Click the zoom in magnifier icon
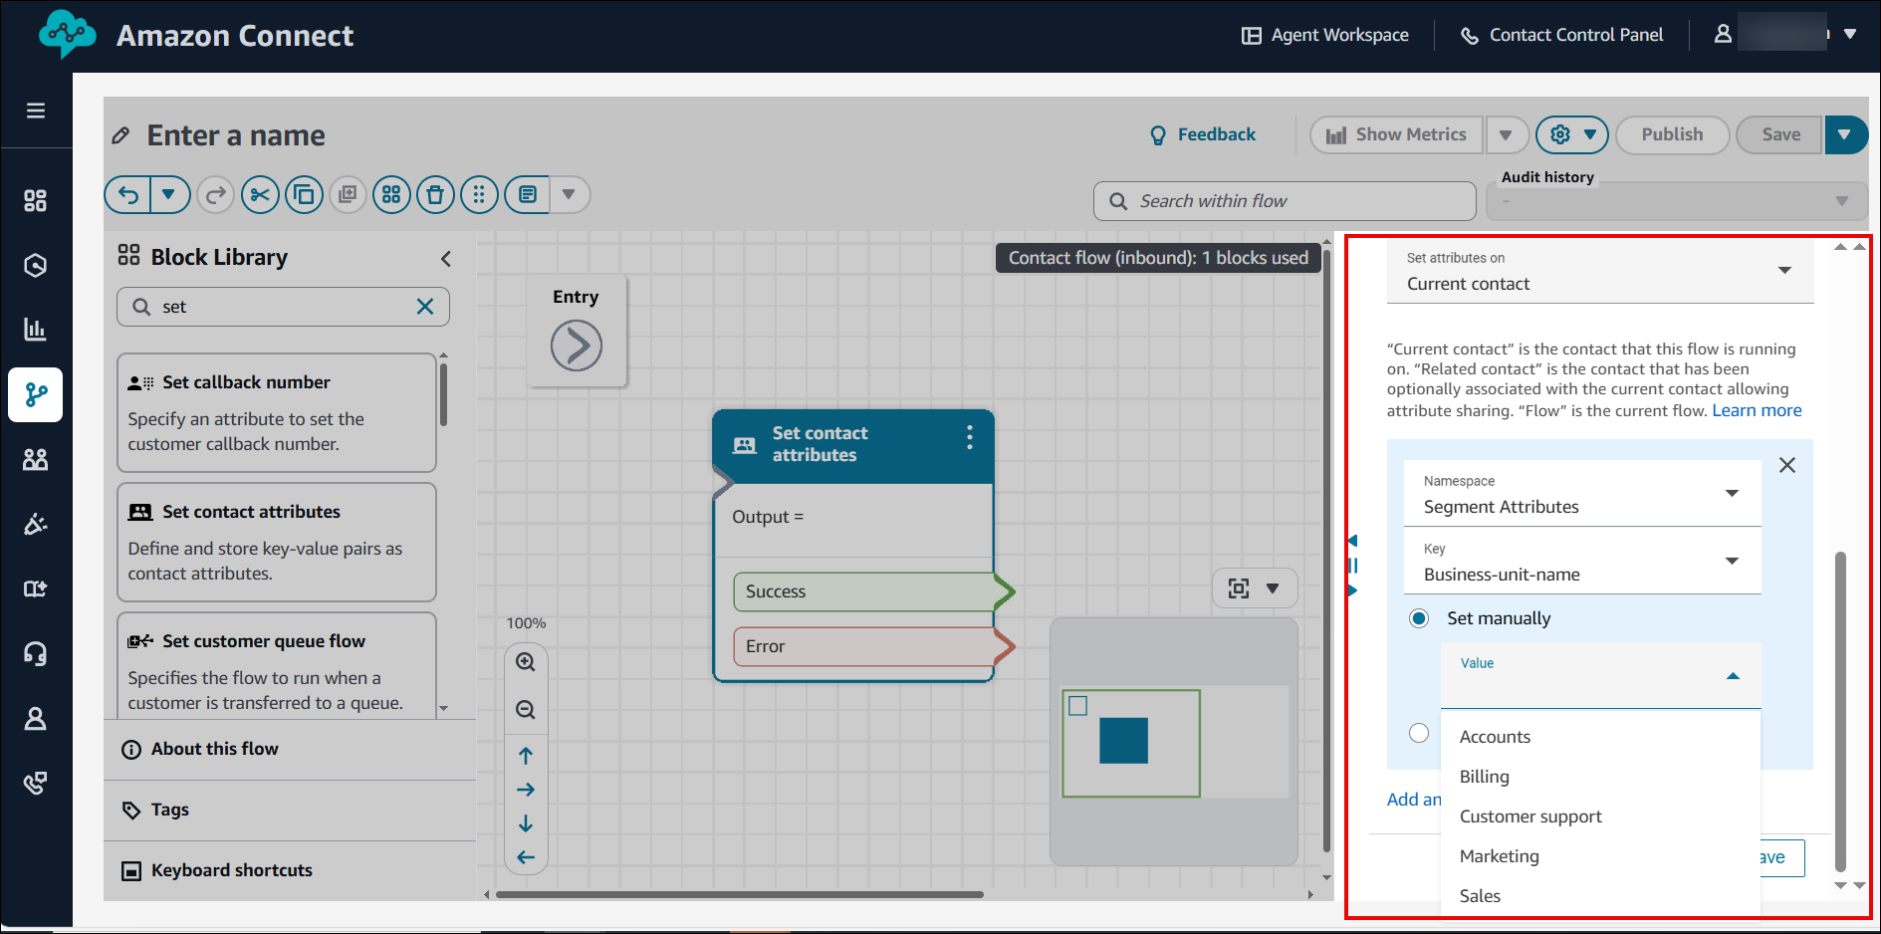Viewport: 1881px width, 934px height. tap(526, 662)
